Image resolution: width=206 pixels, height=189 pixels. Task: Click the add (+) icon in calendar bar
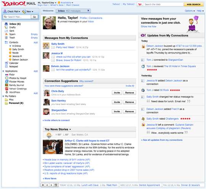coord(43,185)
